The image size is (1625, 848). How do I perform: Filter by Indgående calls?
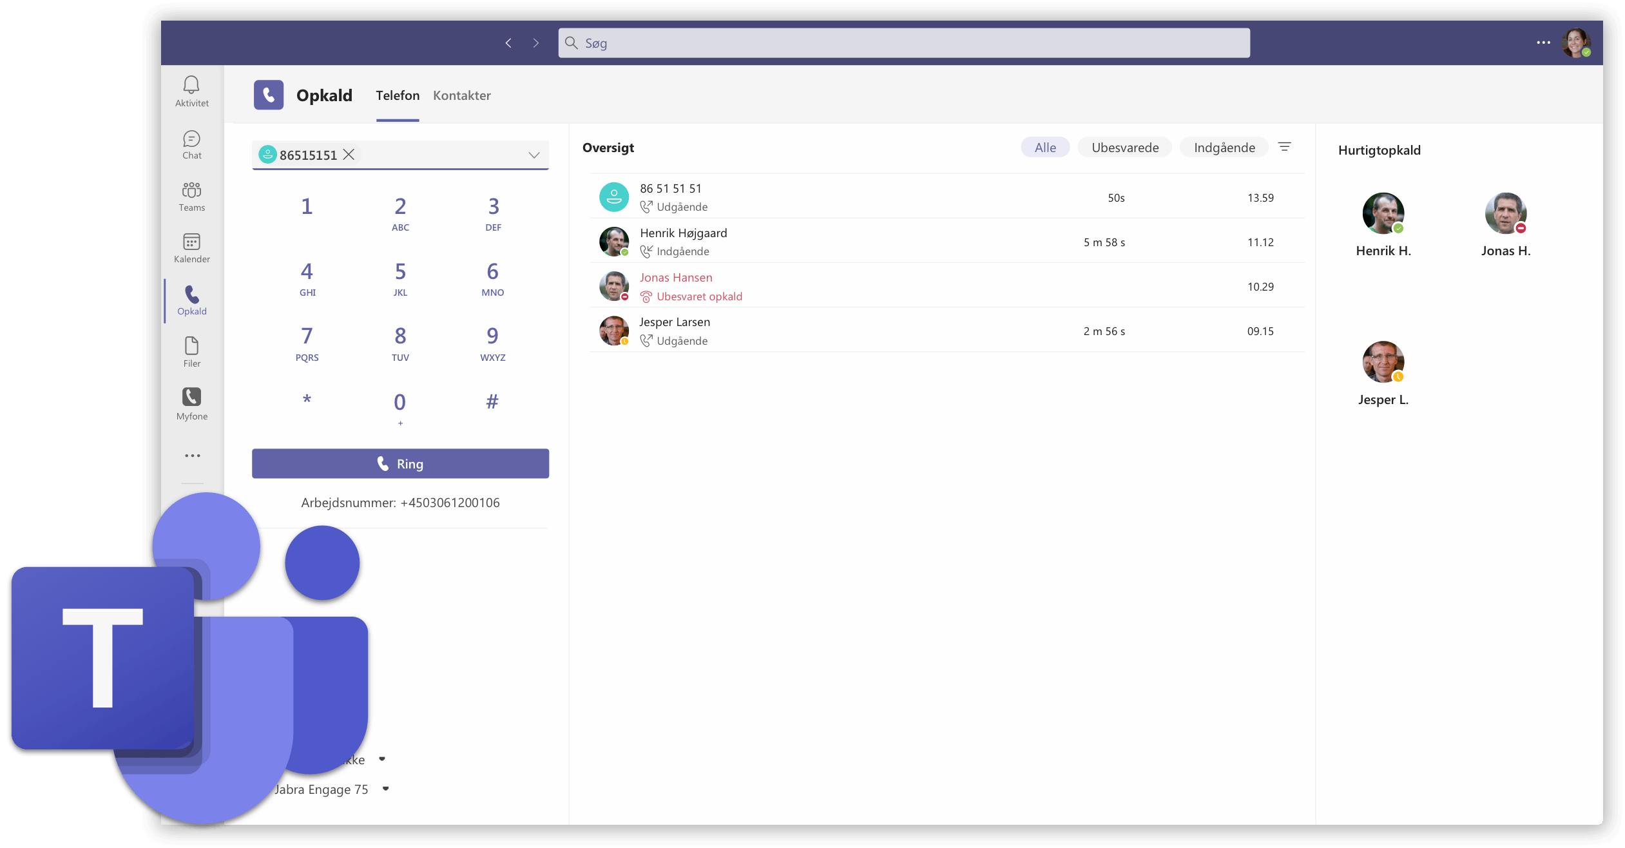(x=1224, y=148)
